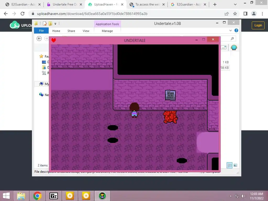
Task: Open Chrome from the taskbar
Action: point(37,196)
